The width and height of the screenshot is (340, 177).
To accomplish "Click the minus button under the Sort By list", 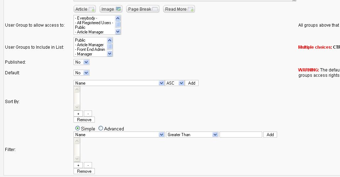I will 88,114.
